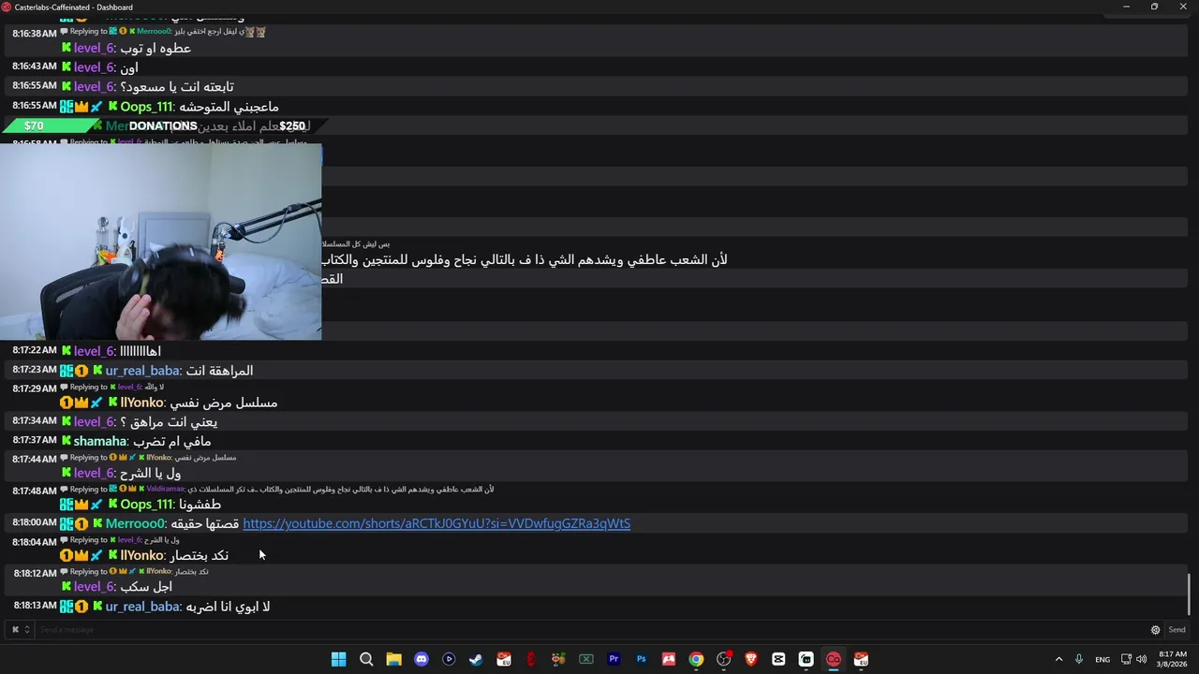Screen dimensions: 1199x674
Task: Click Oops_111 username in the 8:16:55 message
Action: coord(147,107)
